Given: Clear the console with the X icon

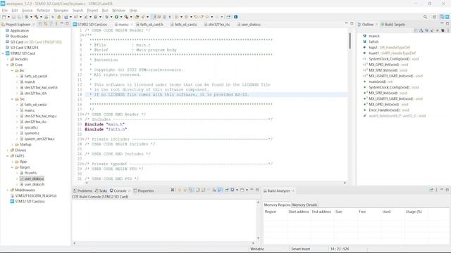Looking at the screenshot, I should tap(173, 190).
